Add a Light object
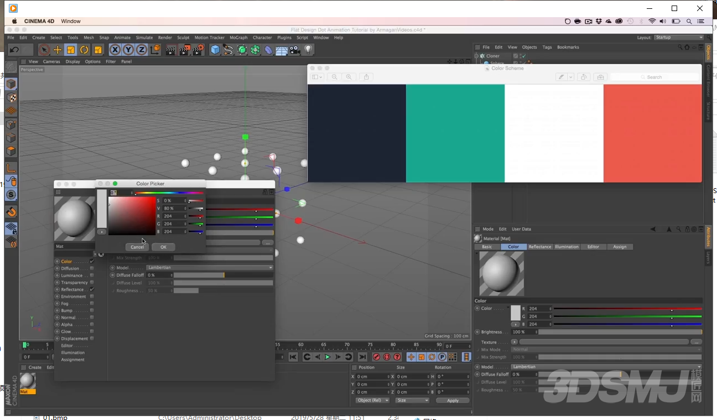The image size is (717, 420). [308, 50]
